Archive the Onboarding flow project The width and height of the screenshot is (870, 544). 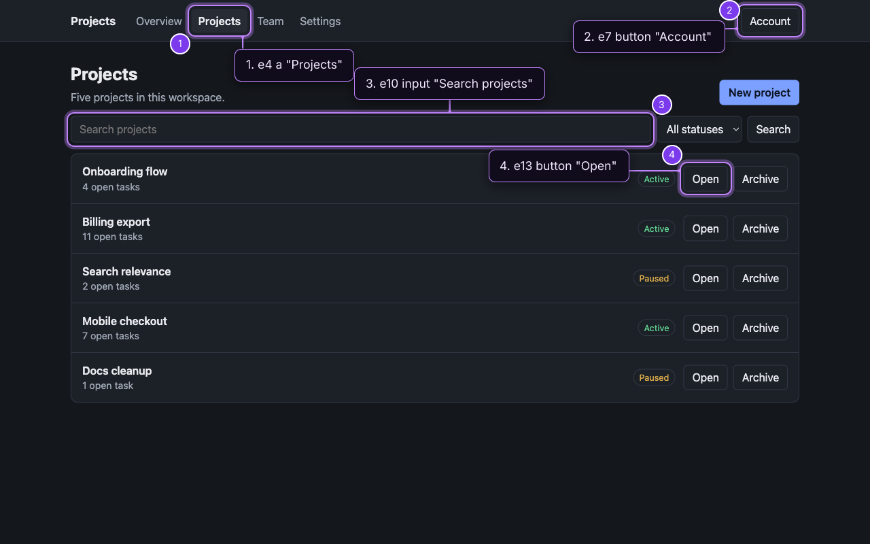coord(761,179)
